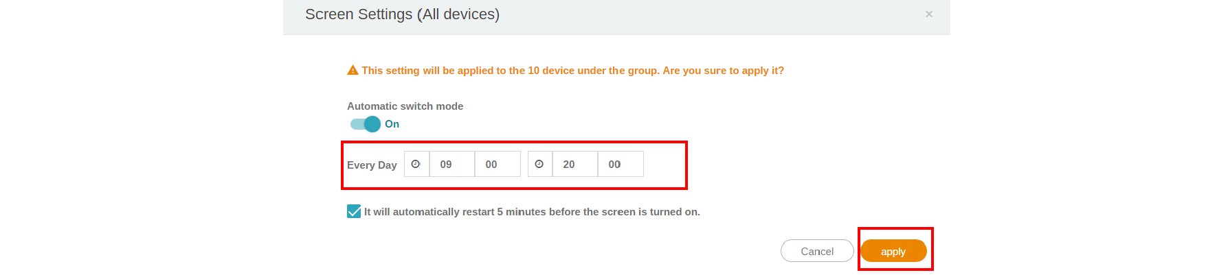
Task: Click the "Automatic switch mode" heading
Action: pyautogui.click(x=405, y=106)
